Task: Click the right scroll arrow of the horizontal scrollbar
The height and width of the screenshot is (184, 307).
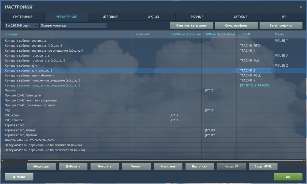Action: click(305, 160)
